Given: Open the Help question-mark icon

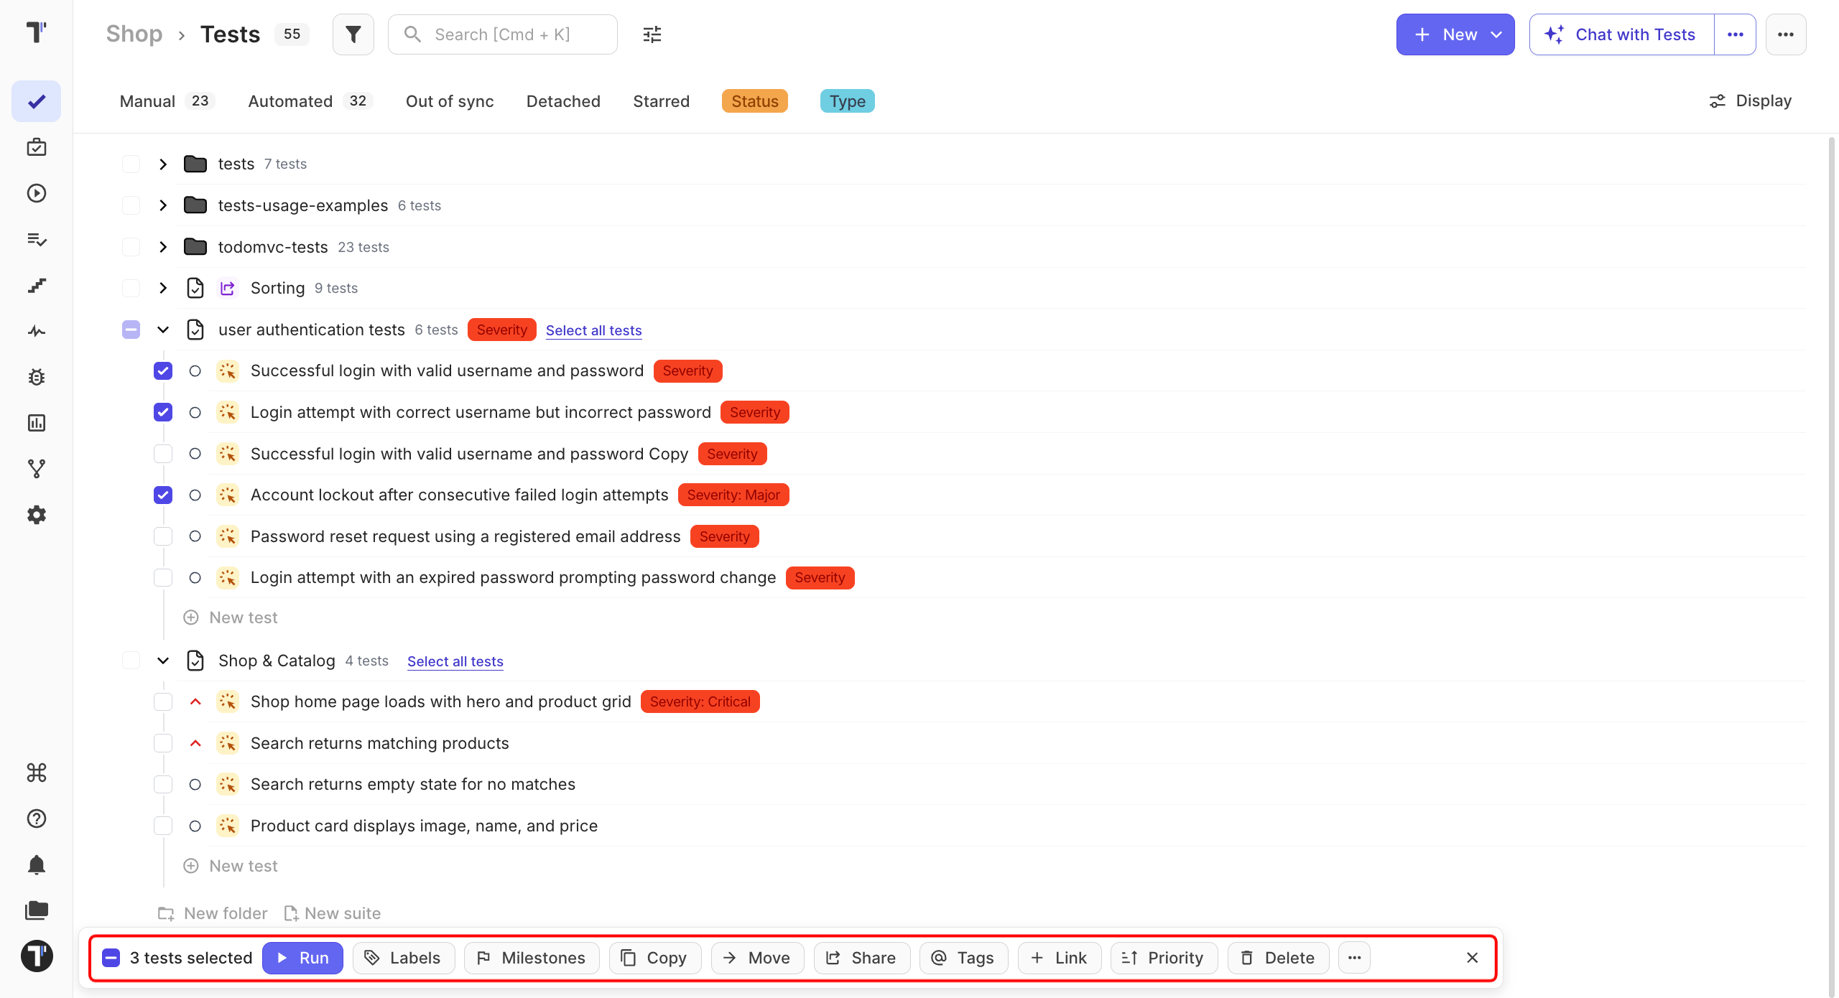Looking at the screenshot, I should pyautogui.click(x=37, y=819).
